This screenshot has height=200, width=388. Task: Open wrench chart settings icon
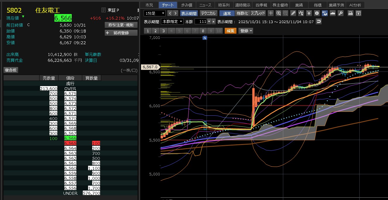pyautogui.click(x=340, y=13)
